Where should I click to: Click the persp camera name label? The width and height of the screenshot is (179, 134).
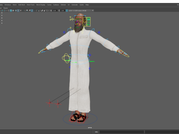pyautogui.click(x=90, y=128)
